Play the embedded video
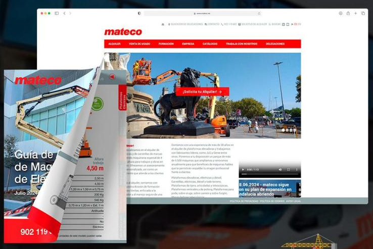373x249 pixels. click(x=243, y=170)
